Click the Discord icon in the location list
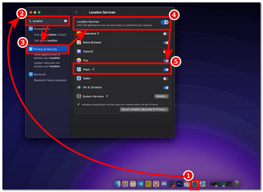The width and height of the screenshot is (263, 192). pyautogui.click(x=79, y=52)
